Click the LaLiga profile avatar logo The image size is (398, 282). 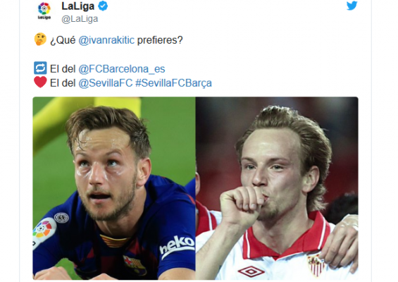click(44, 11)
